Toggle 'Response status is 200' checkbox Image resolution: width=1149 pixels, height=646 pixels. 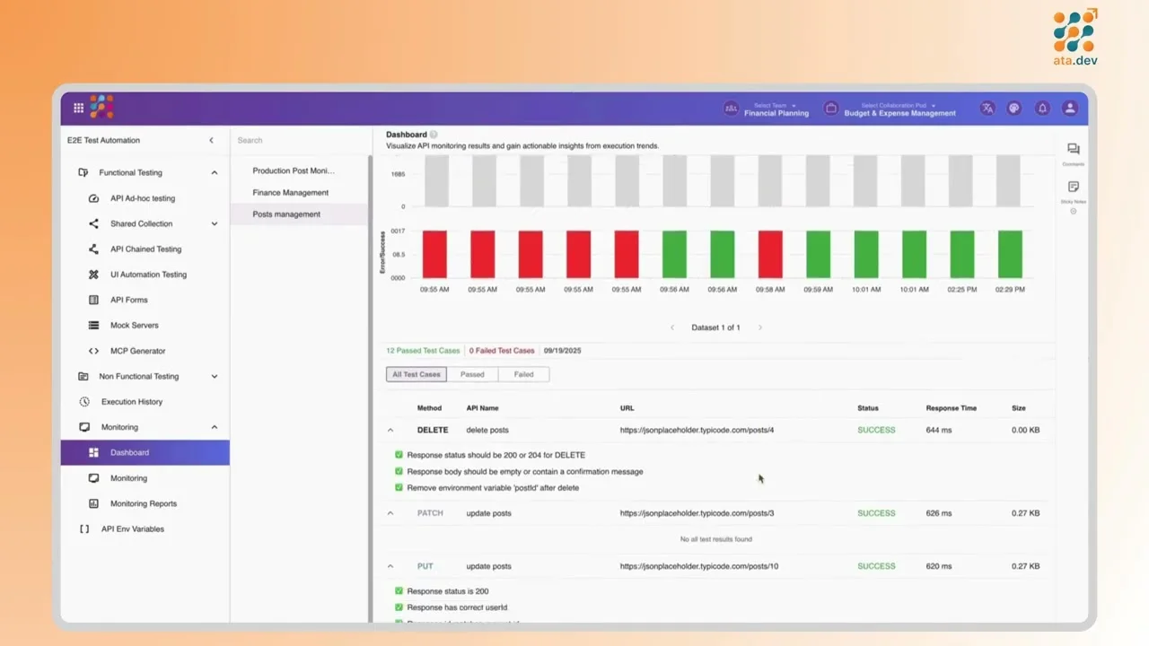point(399,591)
